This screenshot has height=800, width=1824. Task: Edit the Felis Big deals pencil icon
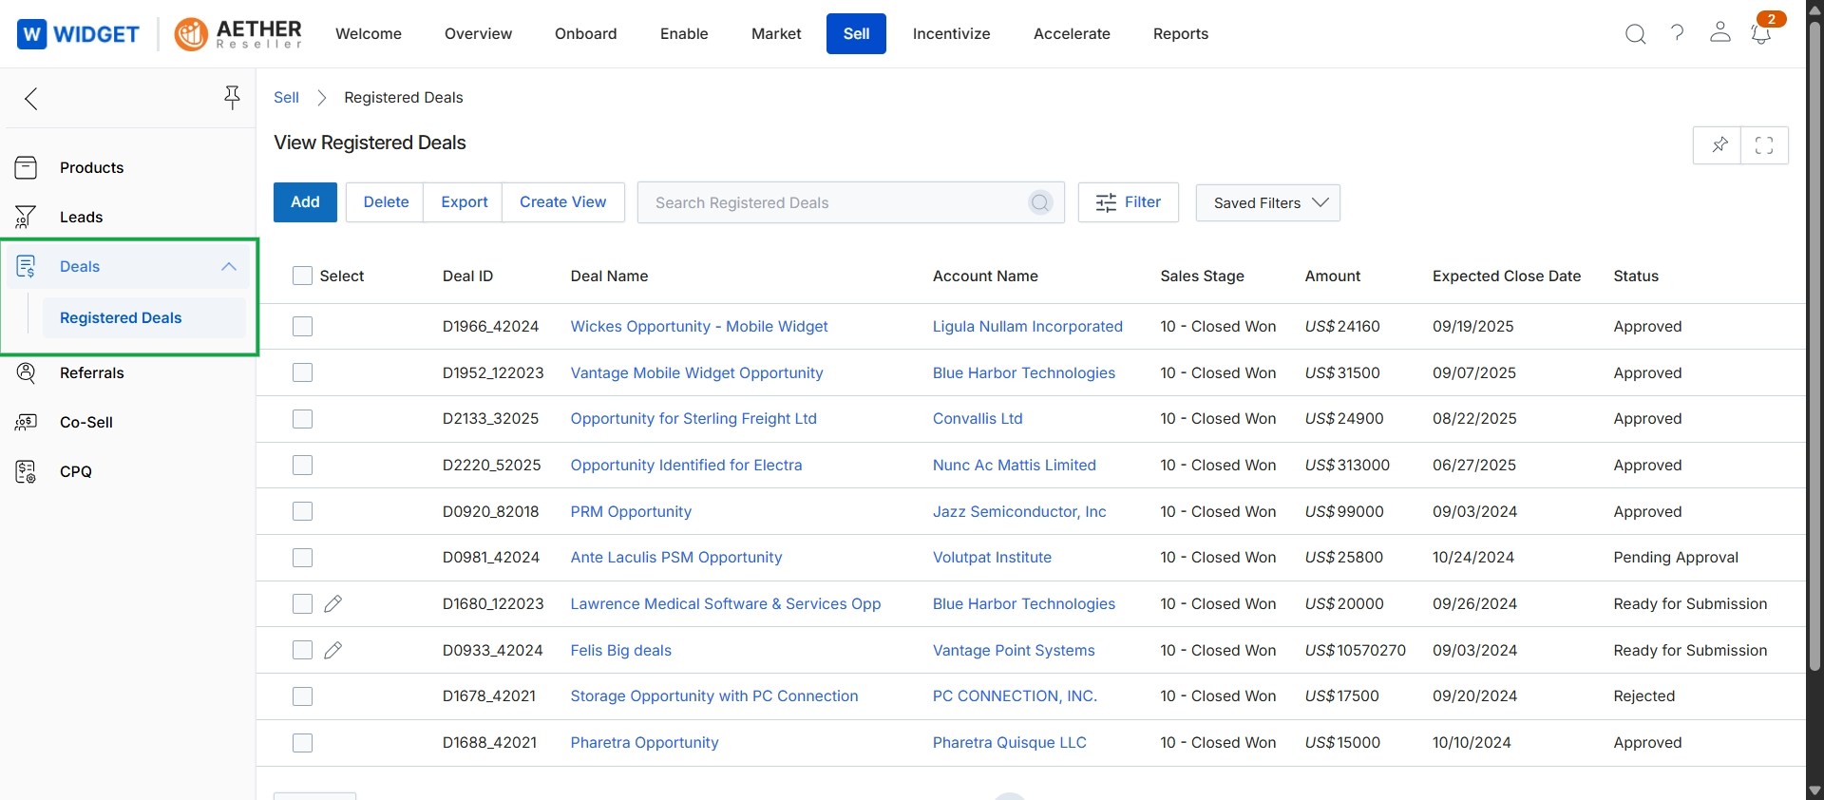tap(332, 651)
